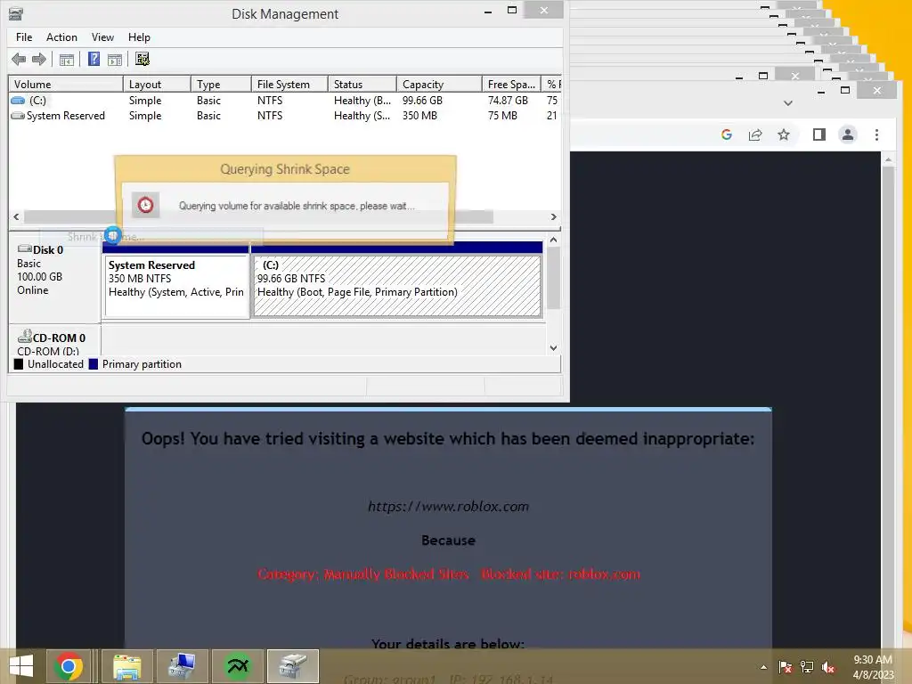Click the muted volume tray icon

point(828,667)
